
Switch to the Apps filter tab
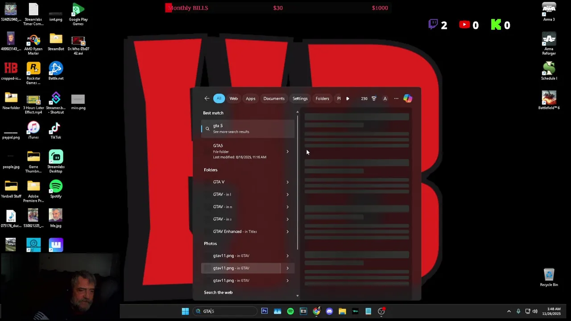tap(251, 99)
